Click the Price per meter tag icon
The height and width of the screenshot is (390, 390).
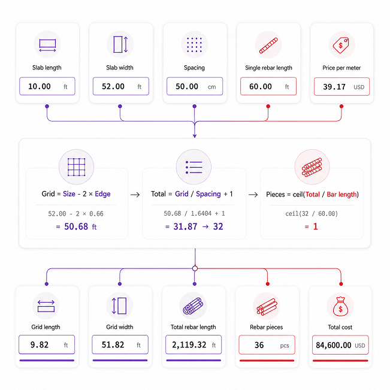341,45
